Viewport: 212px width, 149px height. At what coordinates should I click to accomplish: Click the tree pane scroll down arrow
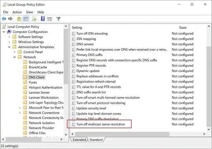point(66,134)
